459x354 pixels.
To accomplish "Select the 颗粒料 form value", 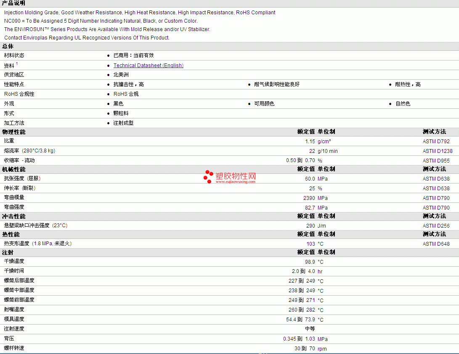I will [121, 113].
